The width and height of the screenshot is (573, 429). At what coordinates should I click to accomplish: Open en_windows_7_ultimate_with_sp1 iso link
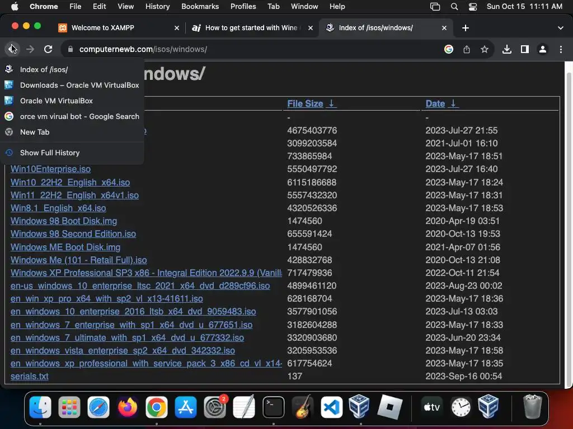tap(127, 337)
